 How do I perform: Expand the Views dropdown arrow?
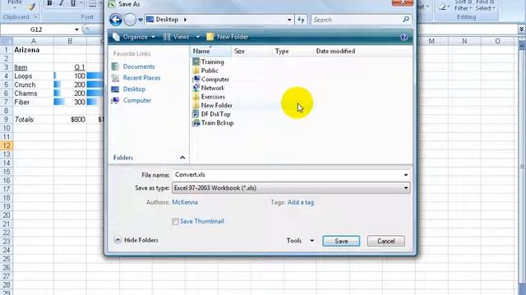coord(197,37)
